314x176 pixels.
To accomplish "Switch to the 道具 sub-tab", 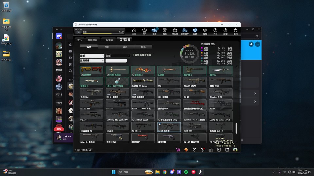I will click(125, 47).
